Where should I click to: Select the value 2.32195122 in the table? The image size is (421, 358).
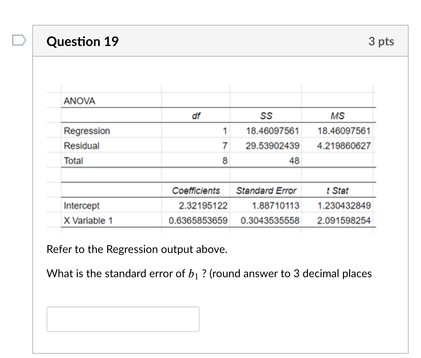[x=203, y=205]
